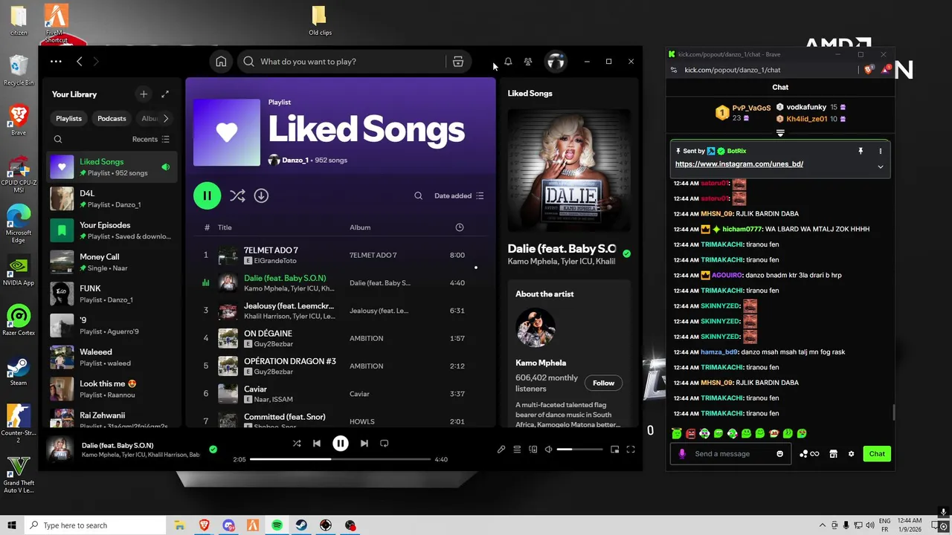Pause from the bottom player bar
The image size is (952, 535).
[340, 443]
